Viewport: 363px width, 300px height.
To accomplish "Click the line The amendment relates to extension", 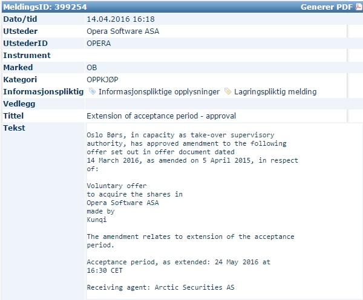I will (191, 236).
